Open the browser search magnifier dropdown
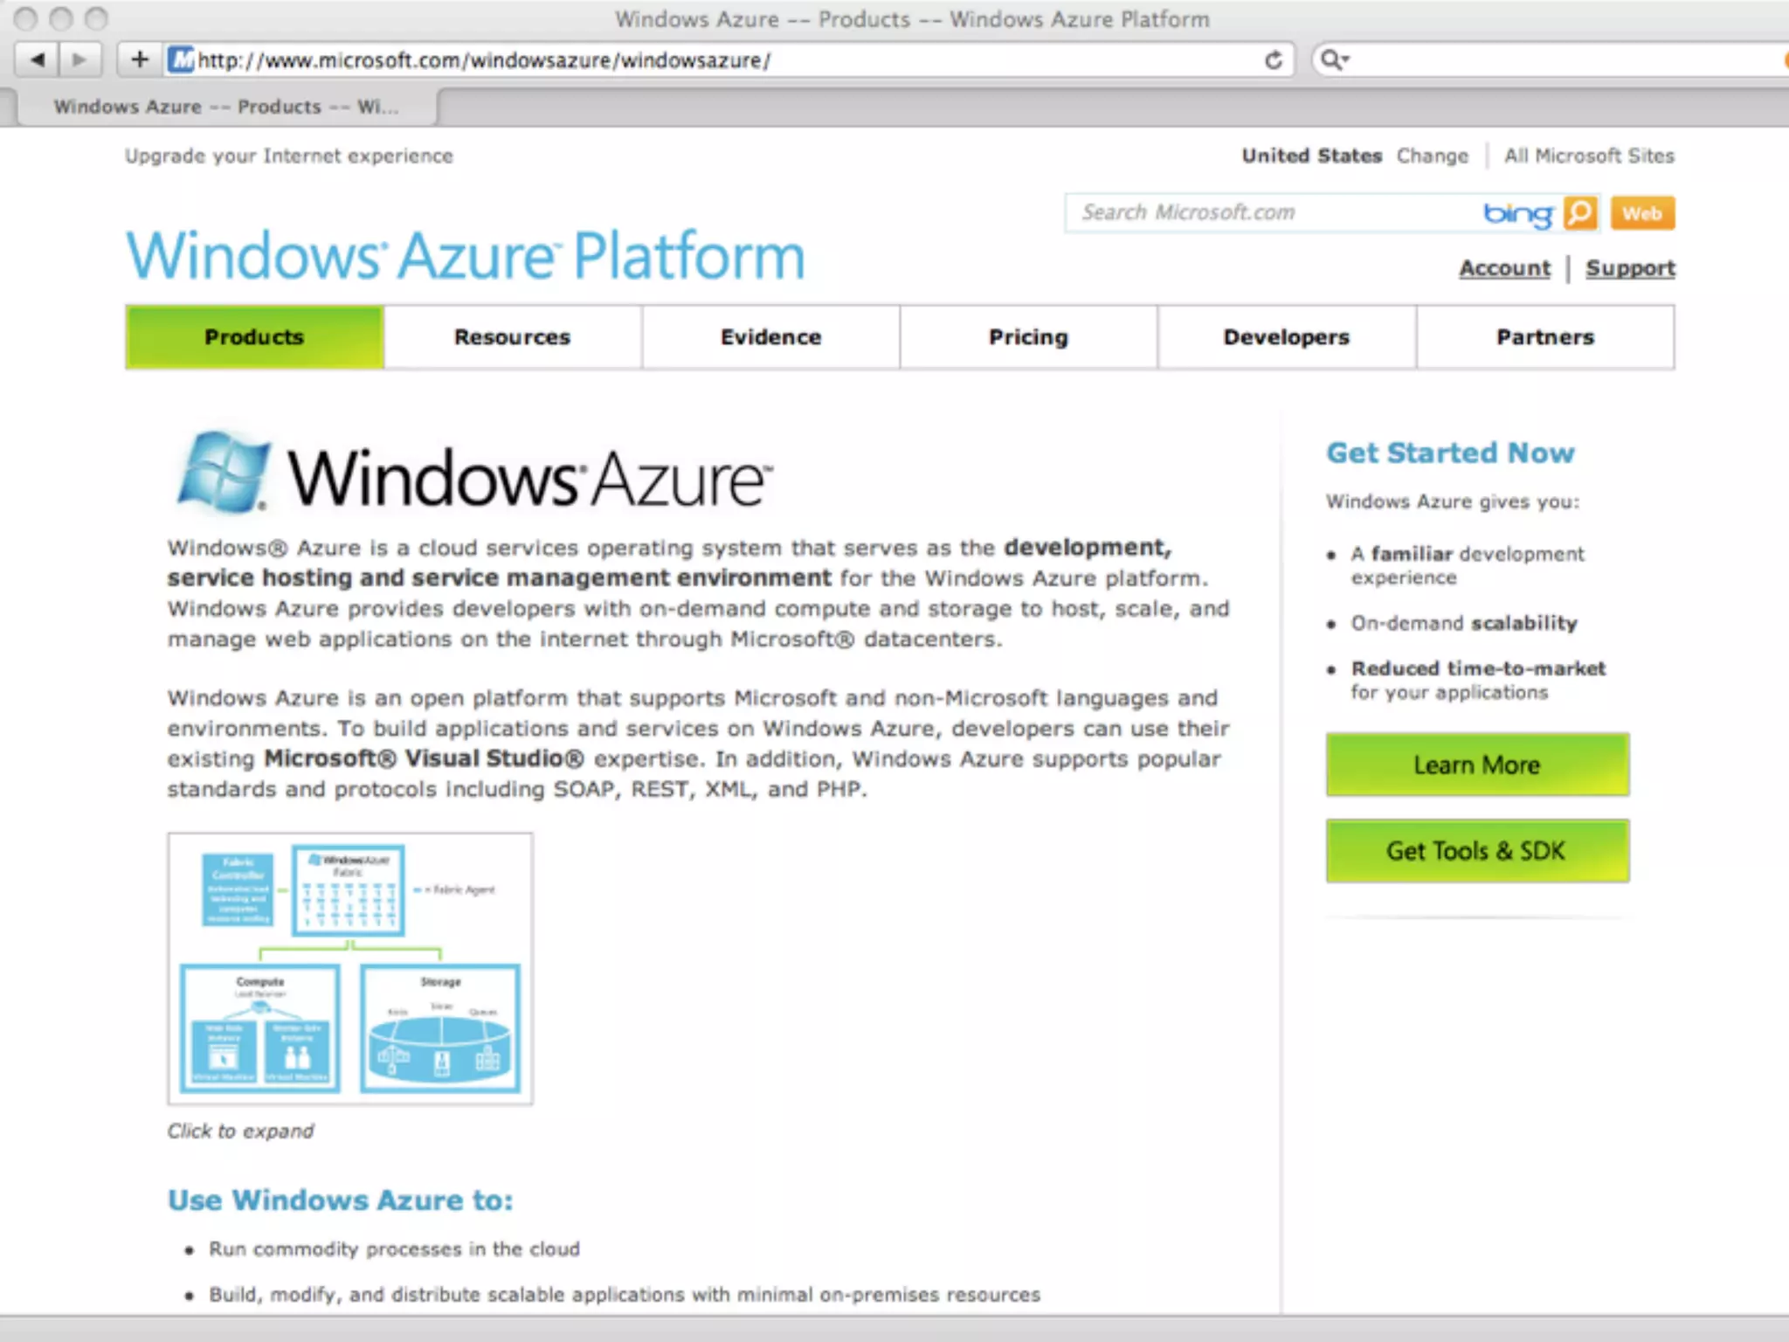The height and width of the screenshot is (1342, 1789). click(1334, 60)
